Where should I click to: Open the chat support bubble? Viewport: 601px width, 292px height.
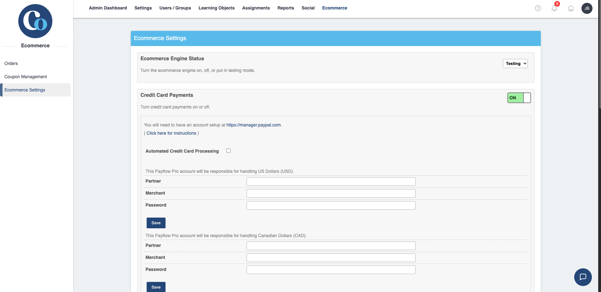[x=583, y=277]
